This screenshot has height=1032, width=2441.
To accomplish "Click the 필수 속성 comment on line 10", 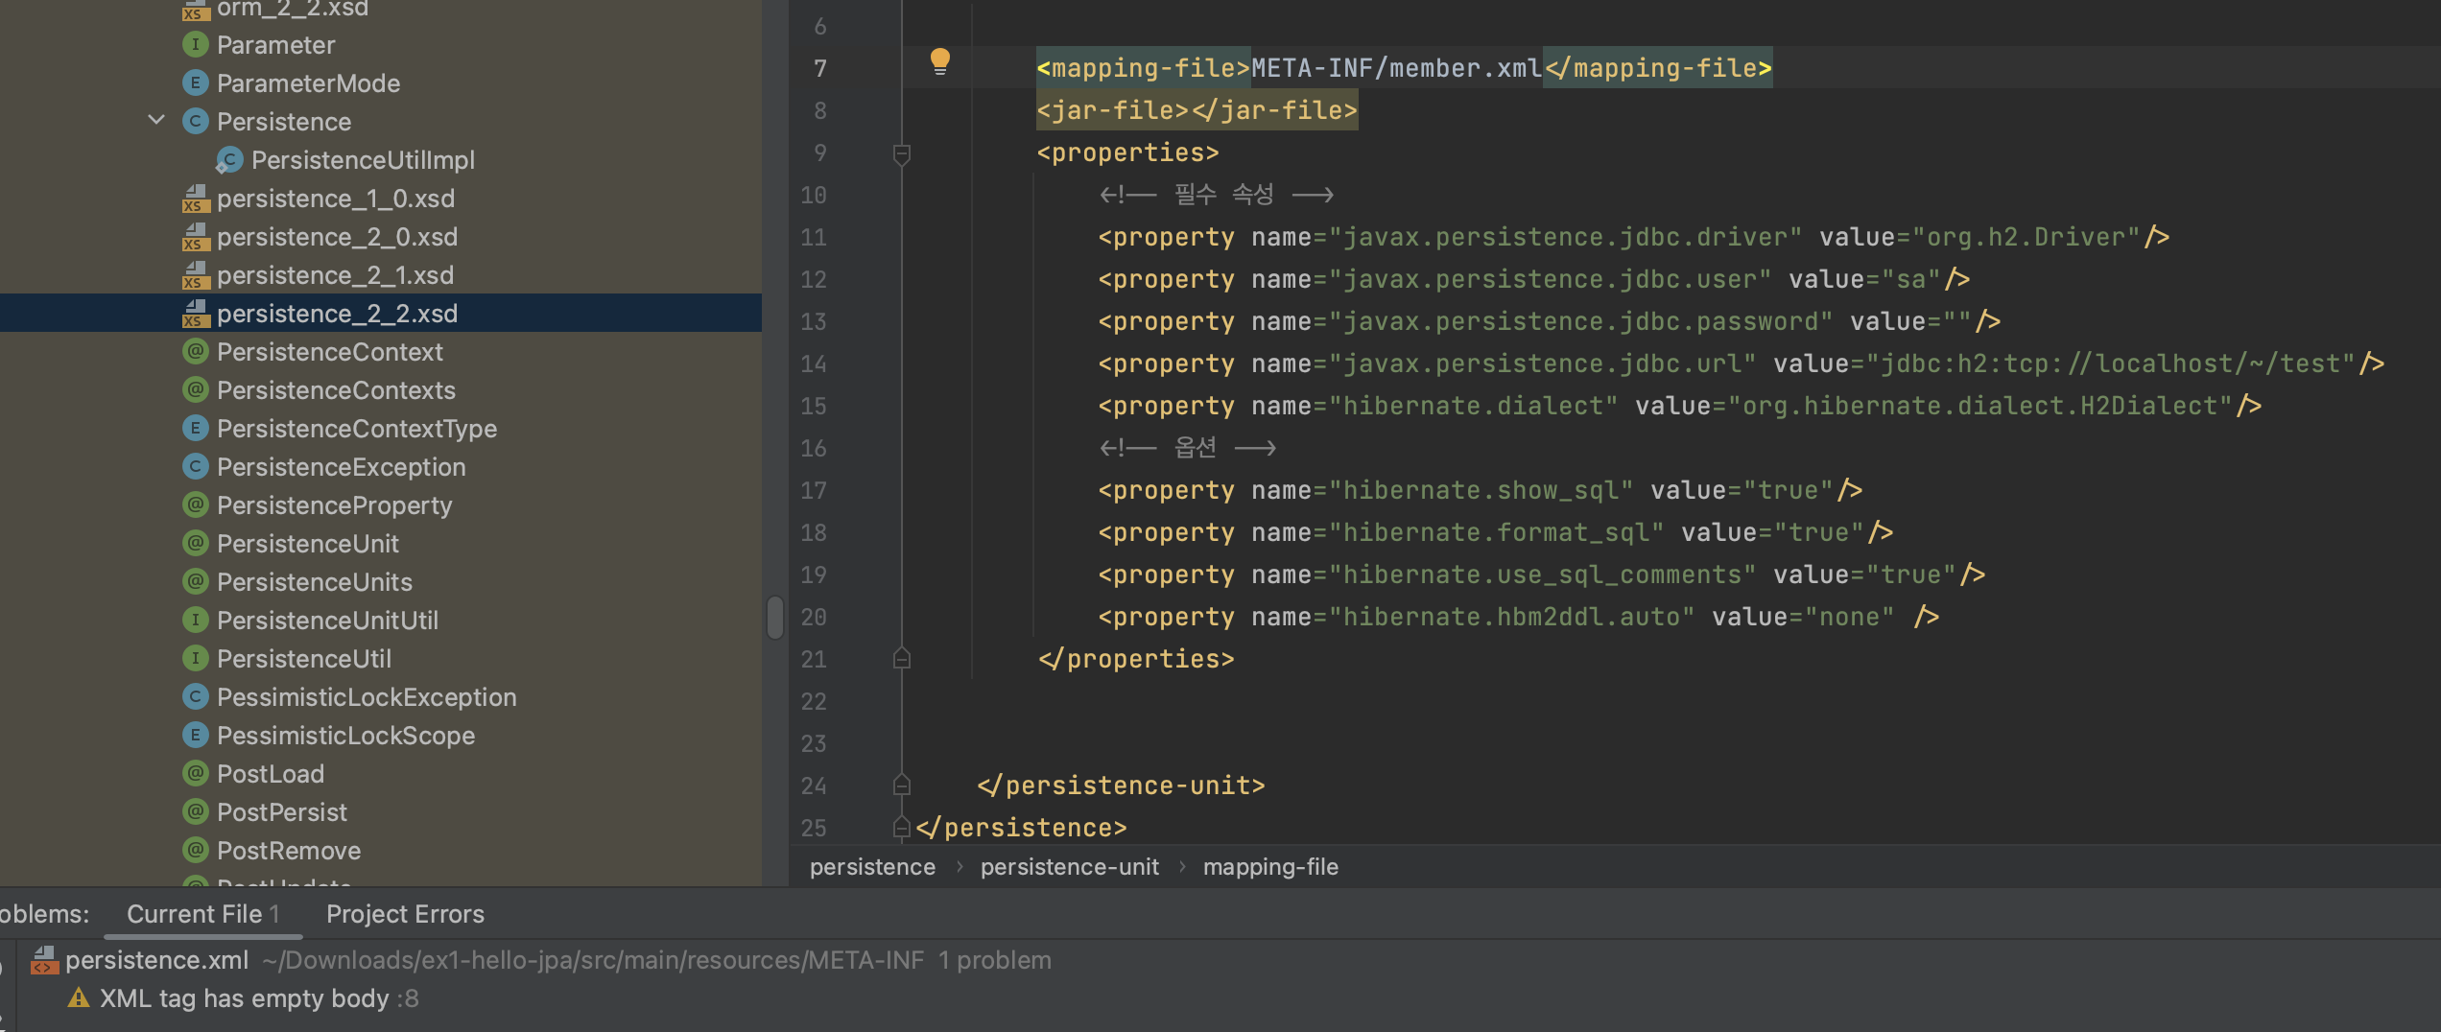I will 1216,195.
